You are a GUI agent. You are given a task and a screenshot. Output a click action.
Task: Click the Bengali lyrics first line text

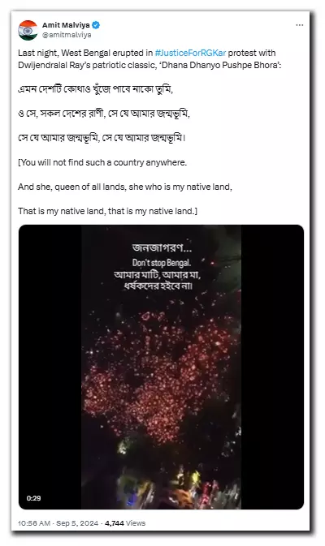click(96, 89)
